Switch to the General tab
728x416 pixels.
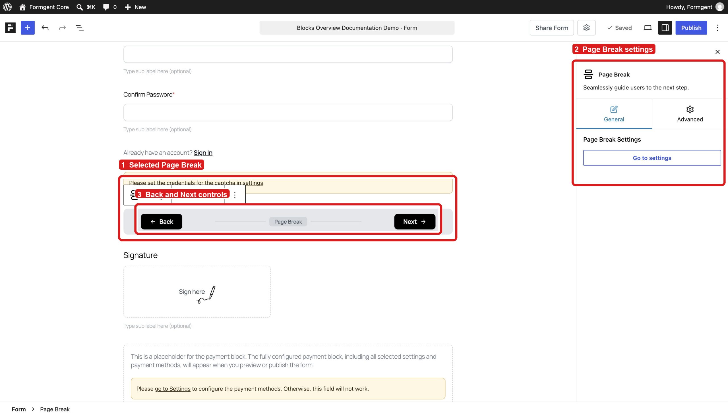click(x=614, y=114)
